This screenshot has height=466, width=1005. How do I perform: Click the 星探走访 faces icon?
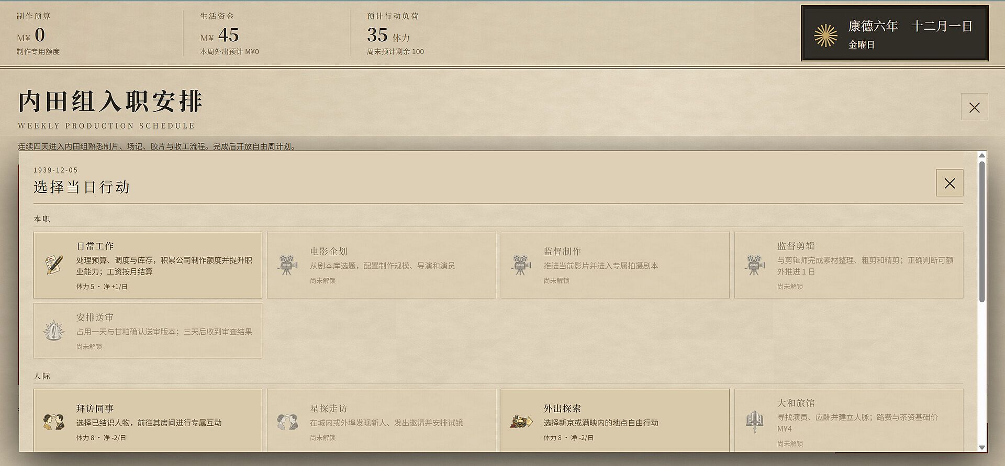(287, 422)
